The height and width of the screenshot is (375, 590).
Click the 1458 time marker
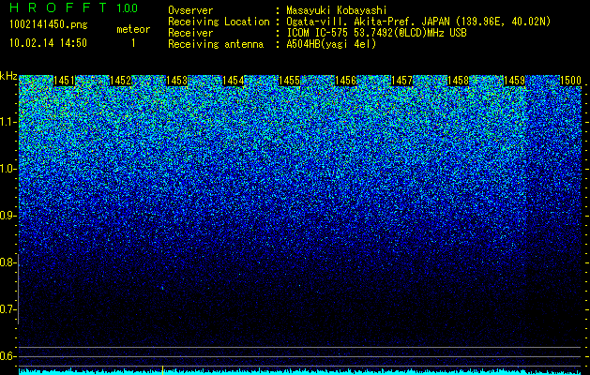tap(458, 81)
